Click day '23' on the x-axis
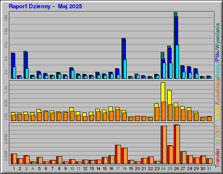223x174 pixels. [157, 169]
